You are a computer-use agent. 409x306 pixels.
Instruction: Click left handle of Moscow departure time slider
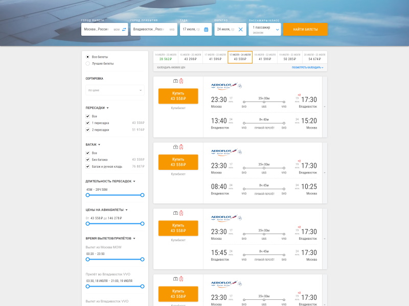[x=87, y=260]
